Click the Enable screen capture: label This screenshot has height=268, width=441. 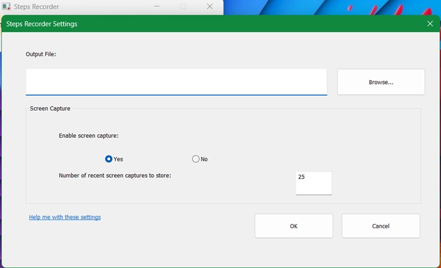click(88, 135)
